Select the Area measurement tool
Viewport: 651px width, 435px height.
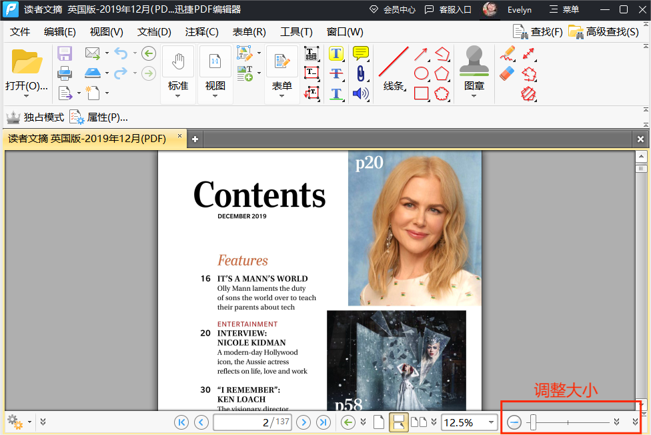(528, 94)
